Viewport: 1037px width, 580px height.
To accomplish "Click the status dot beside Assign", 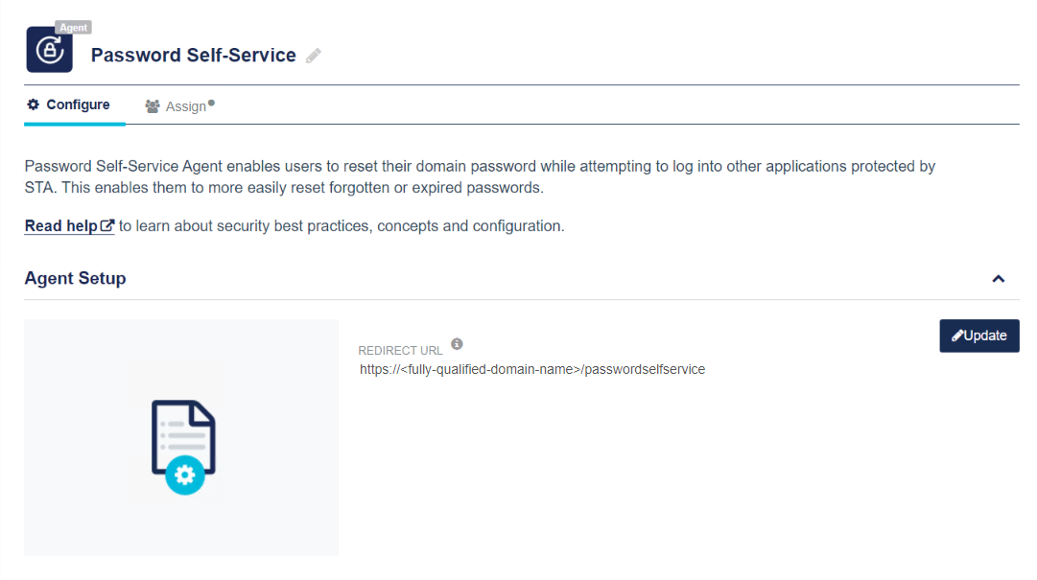I will (x=211, y=103).
